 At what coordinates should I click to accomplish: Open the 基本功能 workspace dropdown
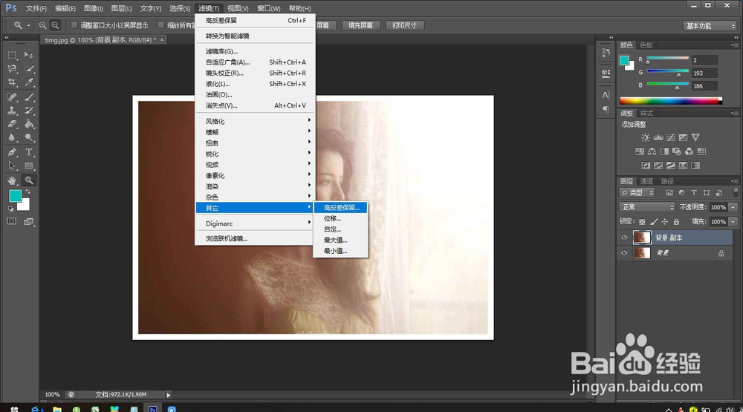click(710, 26)
